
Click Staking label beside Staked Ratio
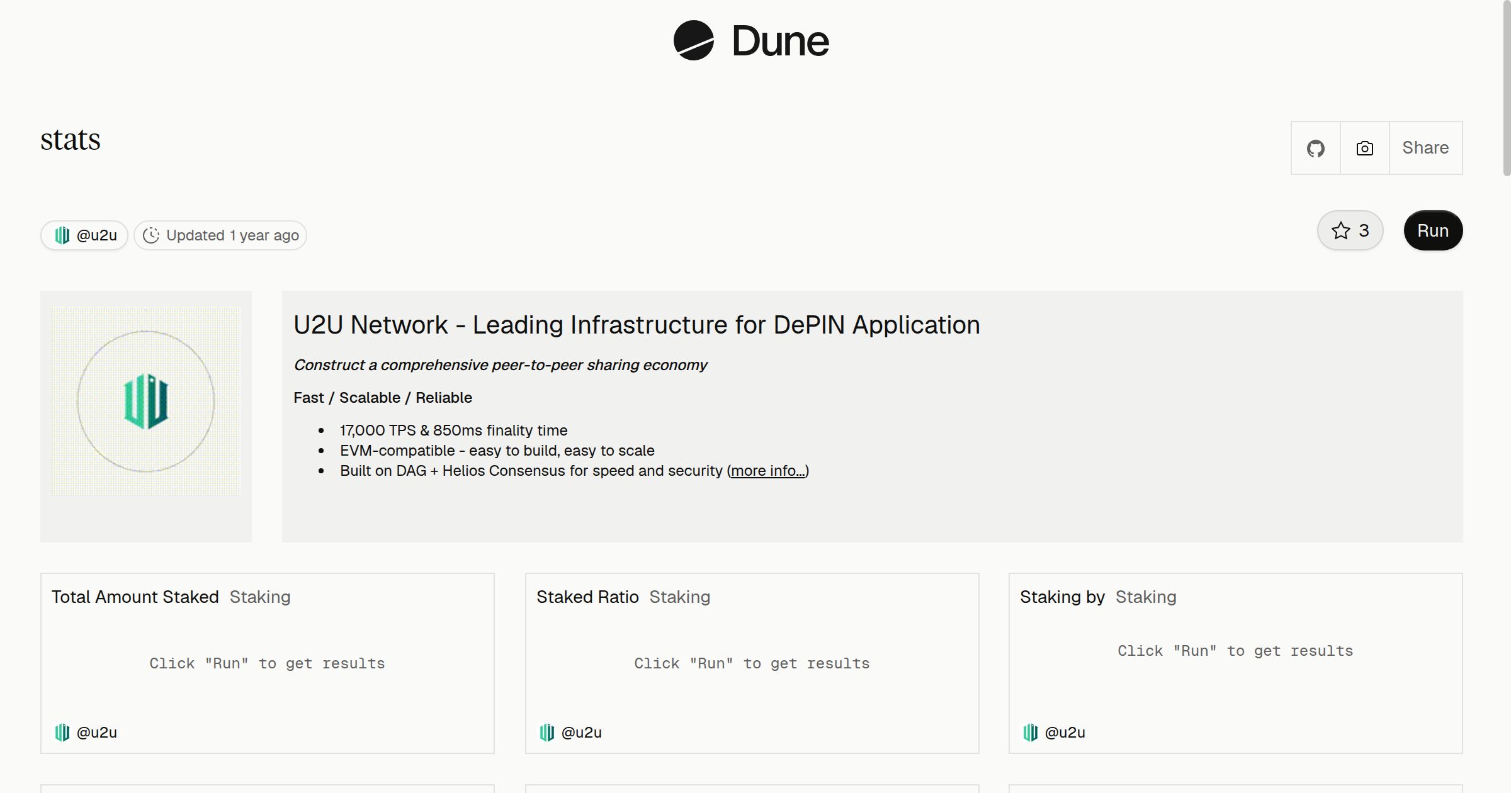tap(680, 597)
